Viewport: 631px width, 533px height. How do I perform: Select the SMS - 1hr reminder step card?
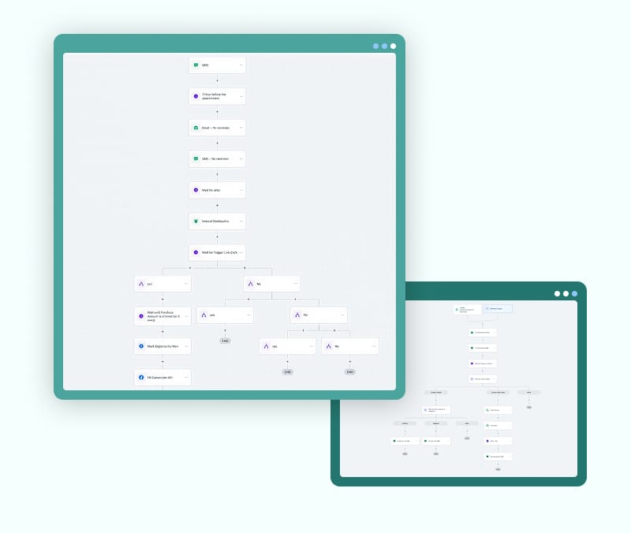tap(217, 158)
